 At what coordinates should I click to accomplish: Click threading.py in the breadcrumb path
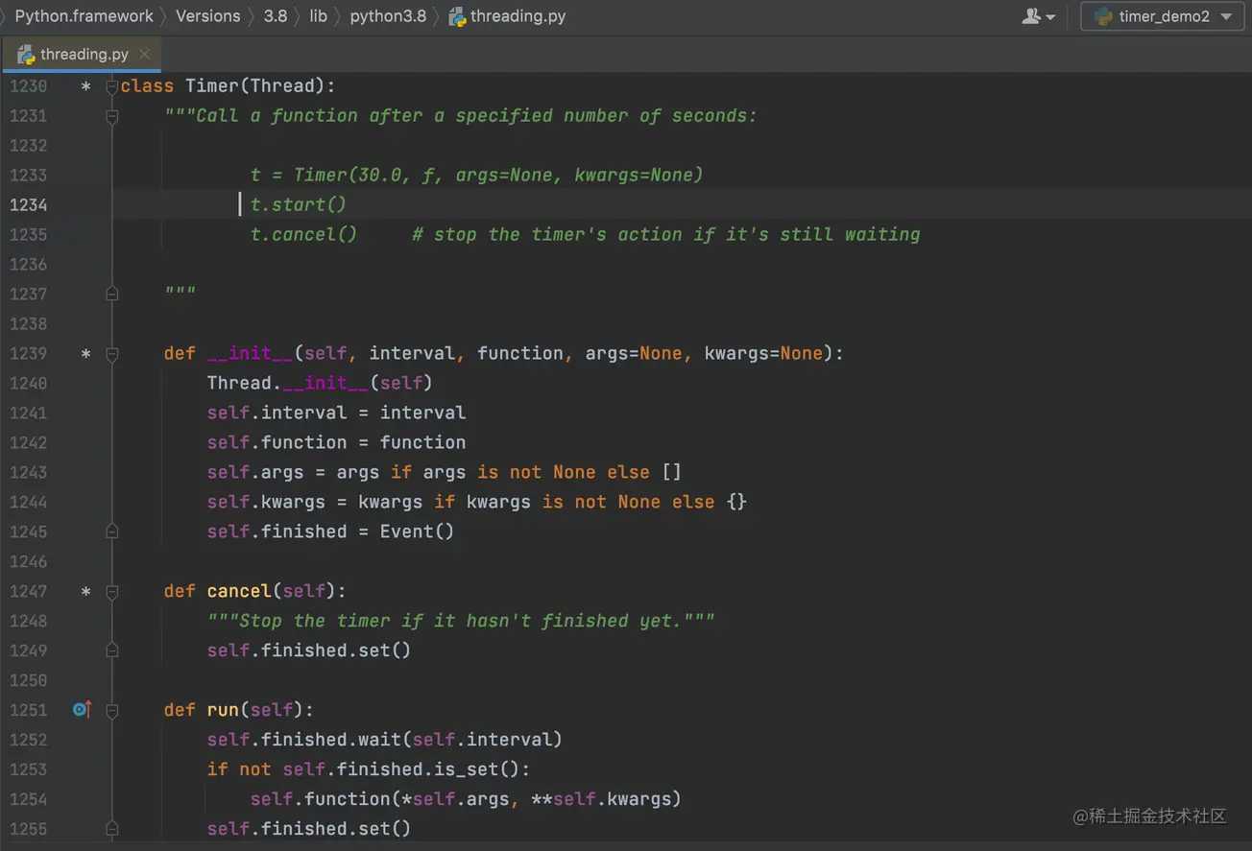tap(518, 16)
